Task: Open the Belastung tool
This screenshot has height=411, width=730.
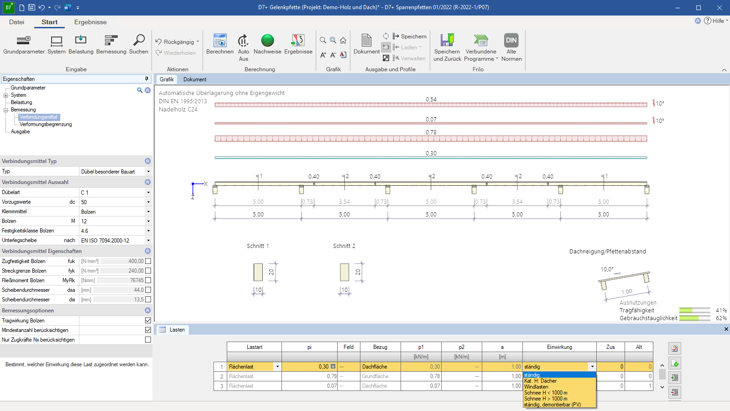Action: [x=81, y=44]
